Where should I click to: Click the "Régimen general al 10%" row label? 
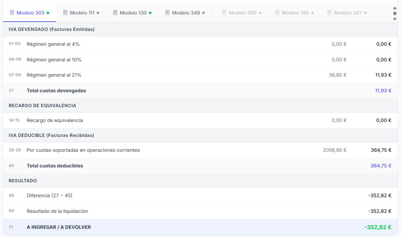click(54, 60)
